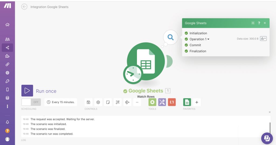Viewport: 276px width, 145px height.
Task: Open Connections link icon in sidebar
Action: pyautogui.click(x=7, y=64)
